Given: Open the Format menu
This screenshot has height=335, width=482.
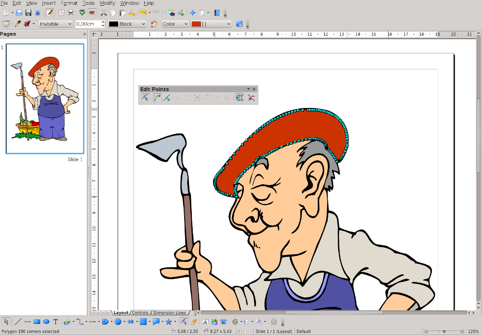Looking at the screenshot, I should 69,3.
